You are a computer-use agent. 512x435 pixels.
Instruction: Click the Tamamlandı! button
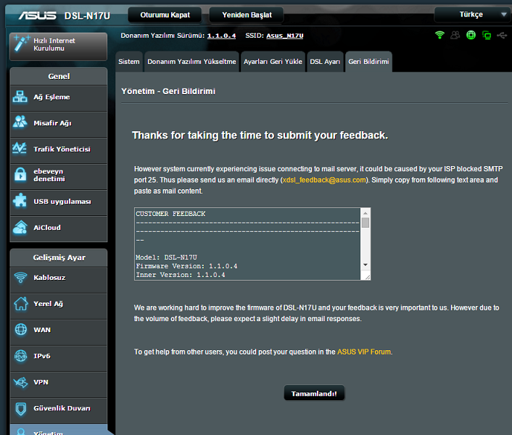314,393
